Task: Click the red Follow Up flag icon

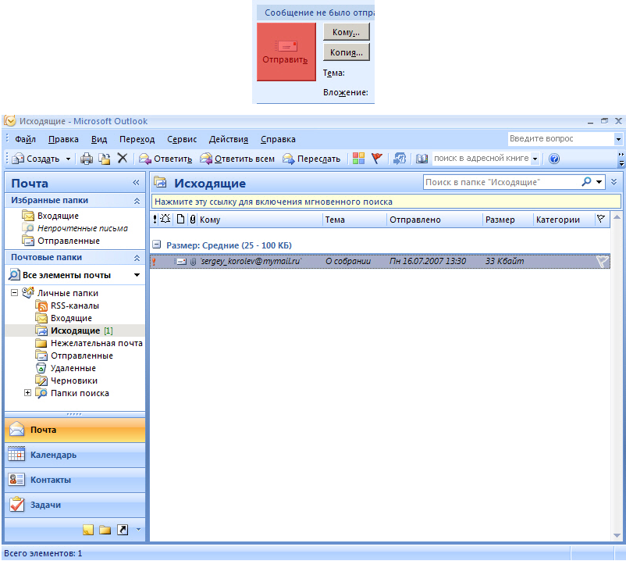Action: click(376, 159)
